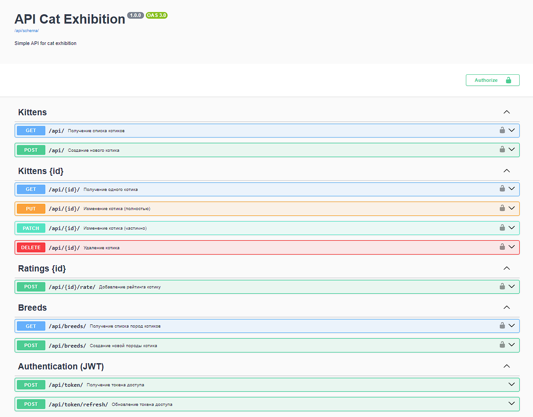Expand POST /api/token/ chevron arrow
Image resolution: width=533 pixels, height=417 pixels.
click(x=512, y=385)
